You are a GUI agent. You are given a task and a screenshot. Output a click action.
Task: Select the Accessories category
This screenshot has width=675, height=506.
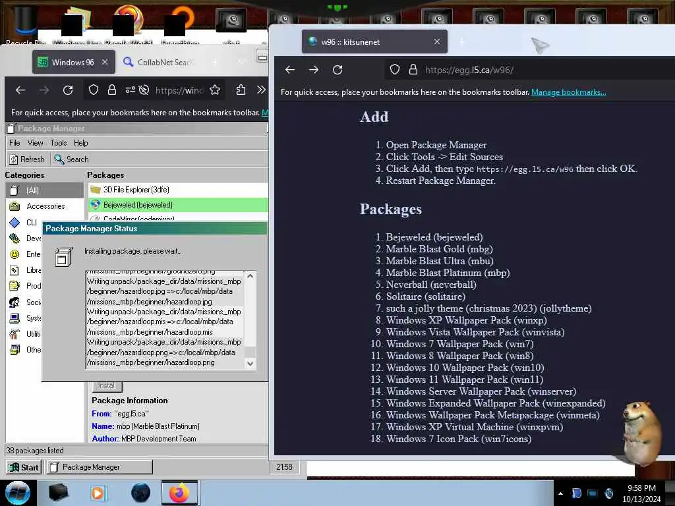[45, 206]
